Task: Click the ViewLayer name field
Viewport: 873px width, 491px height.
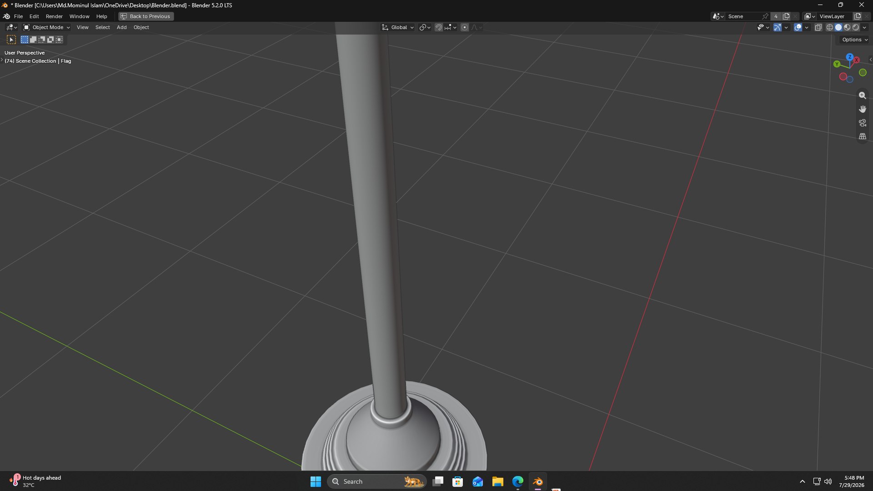Action: [x=835, y=16]
